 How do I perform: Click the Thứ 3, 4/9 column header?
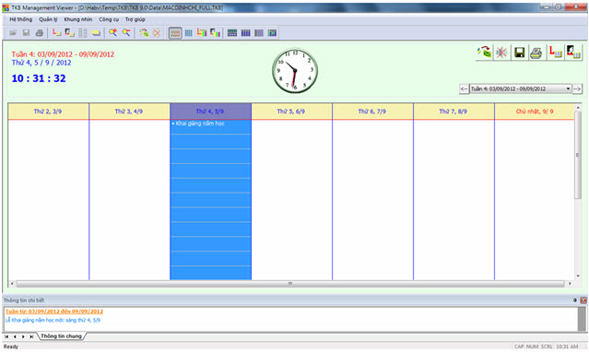(129, 111)
